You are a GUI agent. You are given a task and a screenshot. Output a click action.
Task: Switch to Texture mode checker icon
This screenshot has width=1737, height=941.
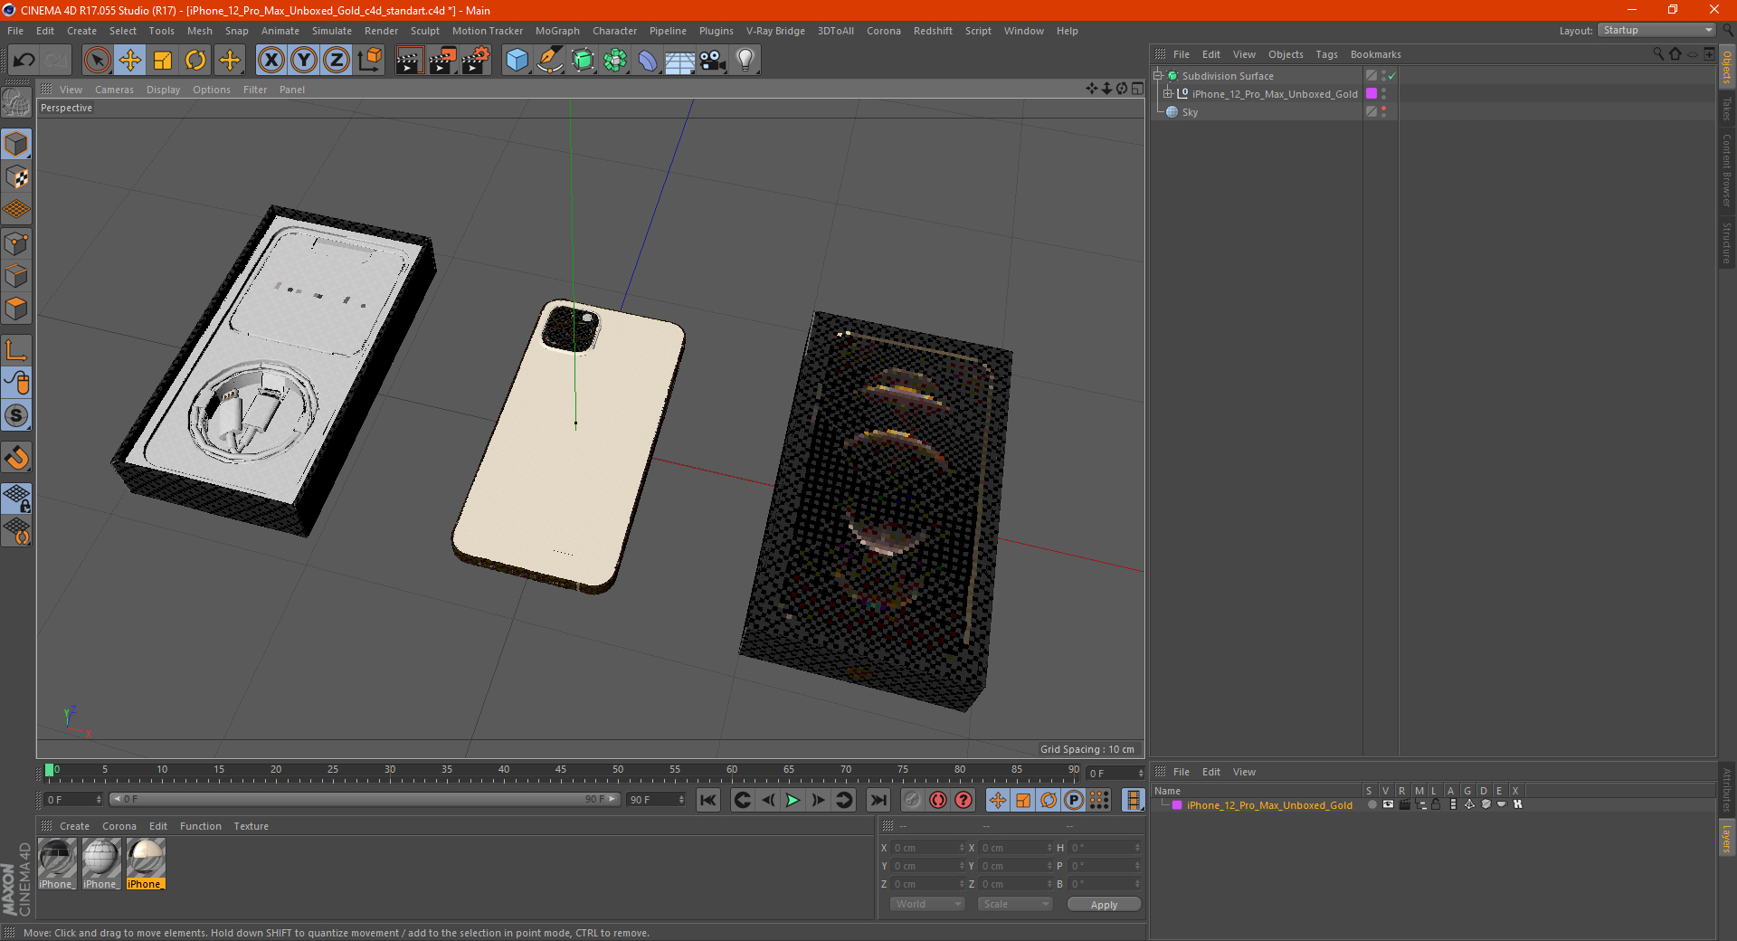(16, 176)
